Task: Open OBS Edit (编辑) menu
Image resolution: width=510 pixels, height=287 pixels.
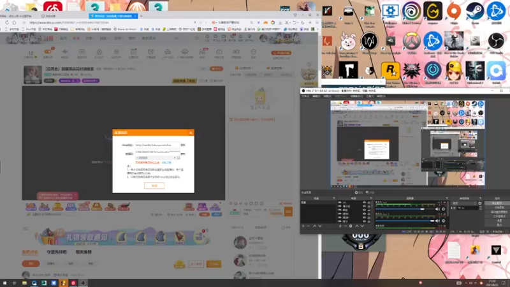Action: click(x=316, y=96)
